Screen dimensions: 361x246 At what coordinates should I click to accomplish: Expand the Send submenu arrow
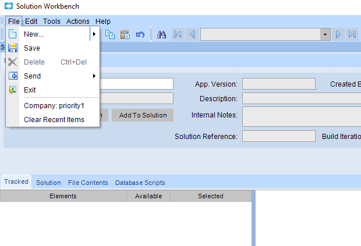94,76
